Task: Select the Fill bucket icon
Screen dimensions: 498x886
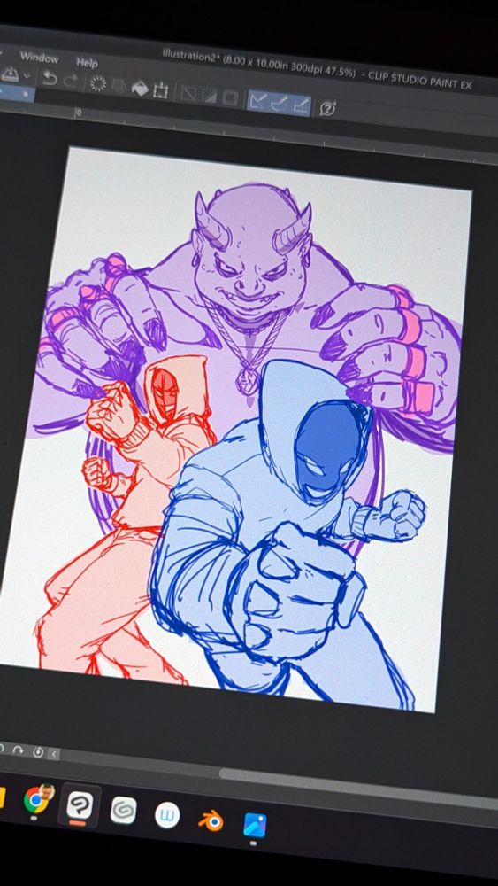Action: [x=139, y=88]
